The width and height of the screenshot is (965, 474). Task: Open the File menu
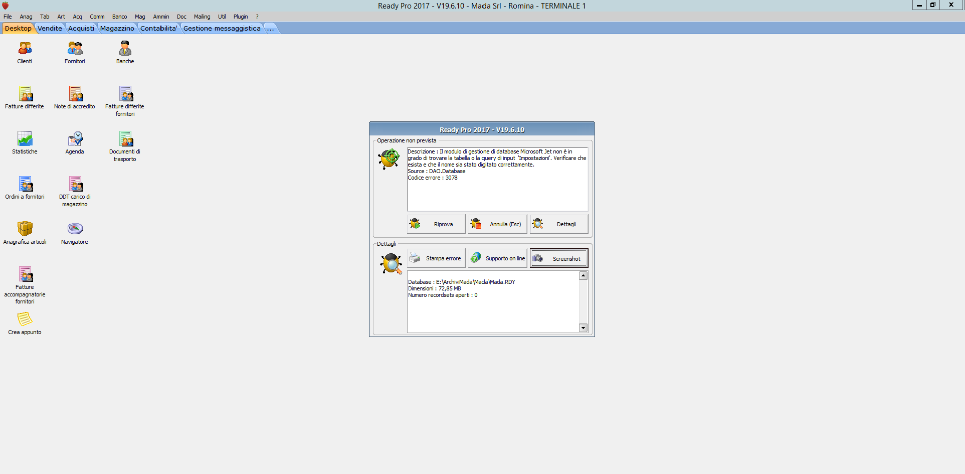tap(8, 17)
